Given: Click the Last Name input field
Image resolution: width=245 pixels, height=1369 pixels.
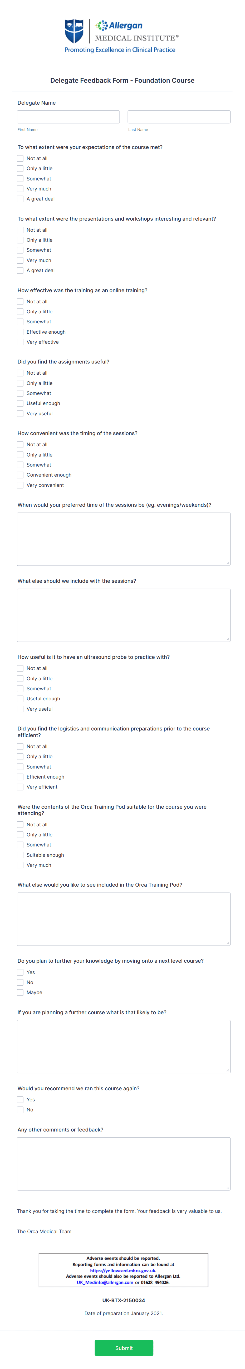Looking at the screenshot, I should coord(179,117).
